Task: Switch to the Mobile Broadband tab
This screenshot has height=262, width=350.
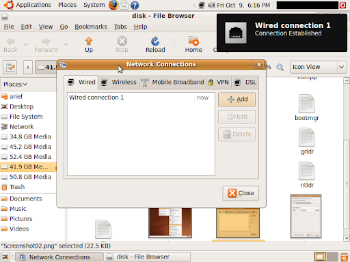Action: click(172, 82)
